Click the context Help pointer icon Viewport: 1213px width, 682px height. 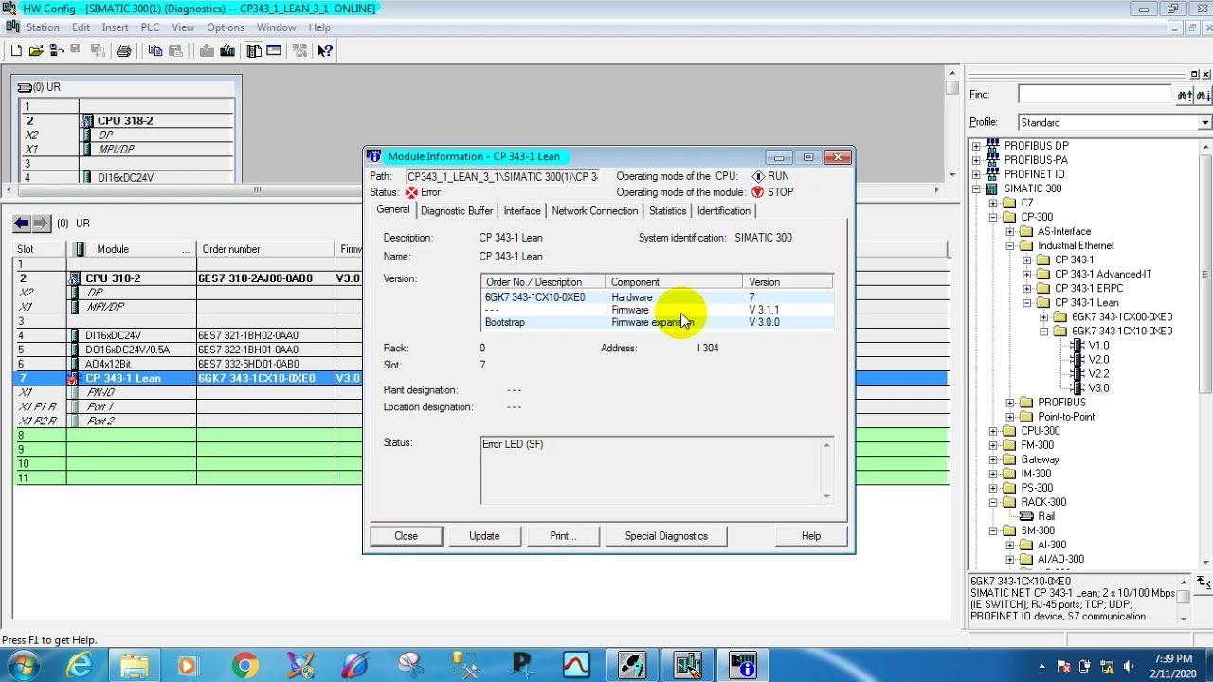pyautogui.click(x=325, y=51)
